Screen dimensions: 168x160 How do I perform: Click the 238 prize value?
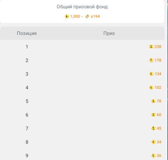pos(158,47)
